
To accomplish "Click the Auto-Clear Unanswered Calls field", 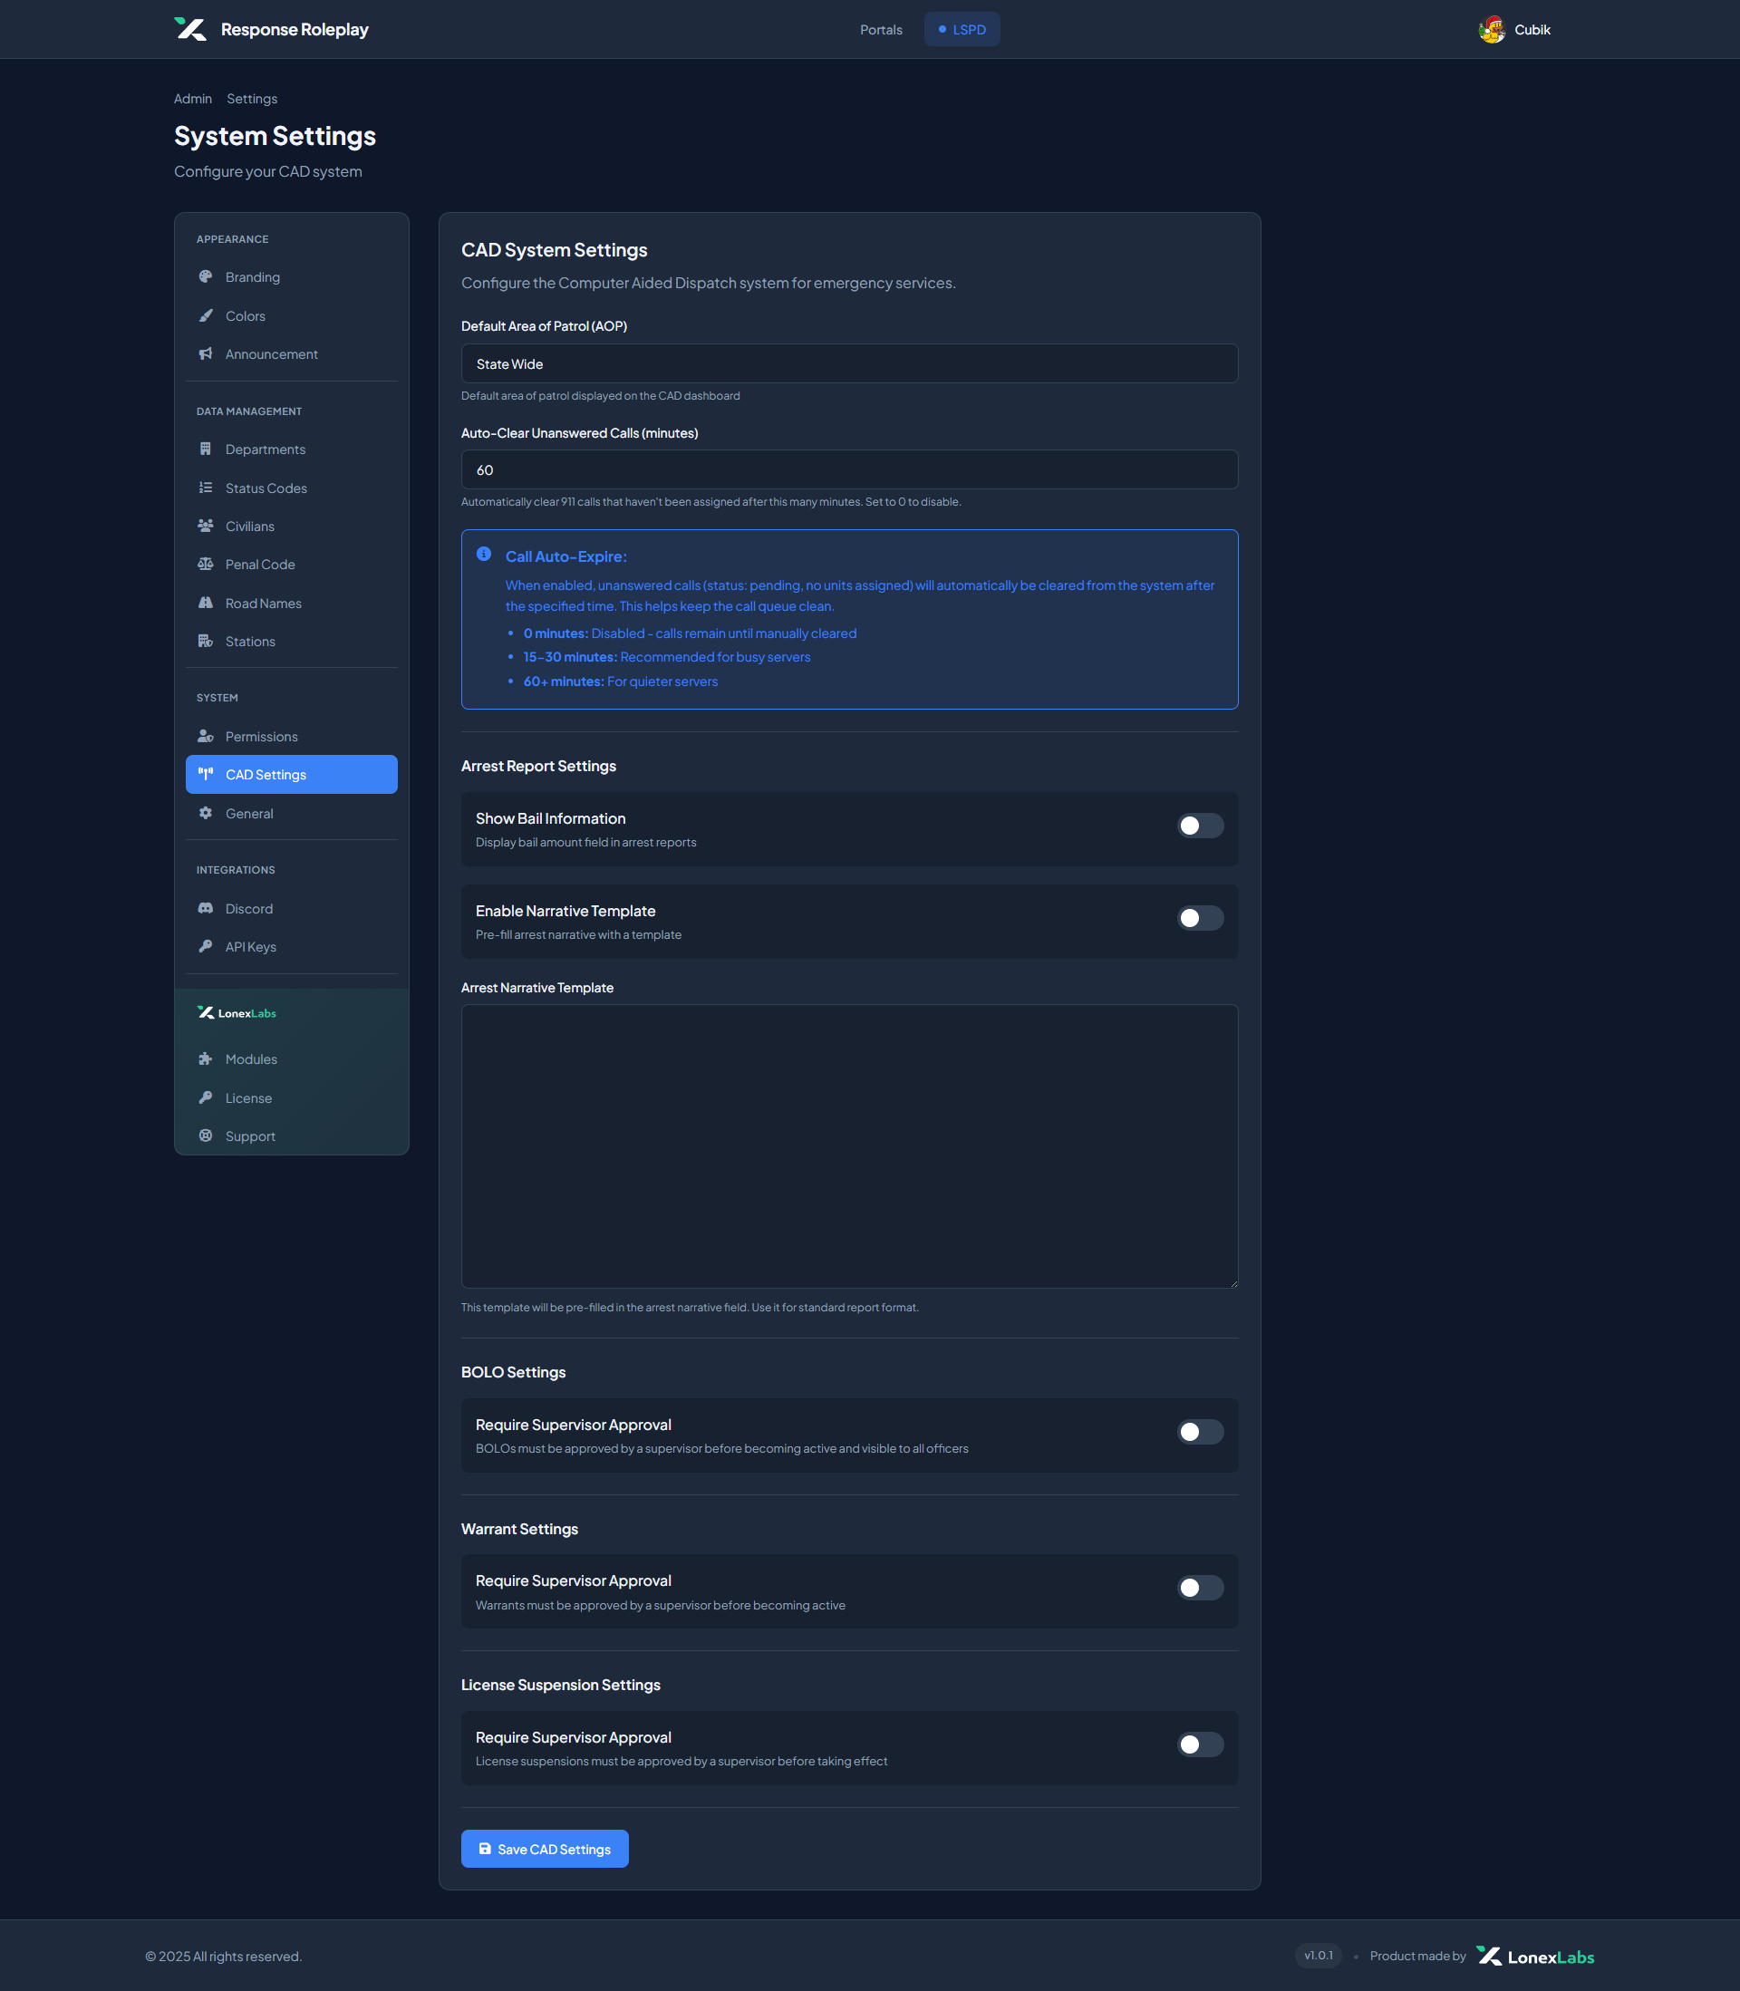I will coord(850,469).
